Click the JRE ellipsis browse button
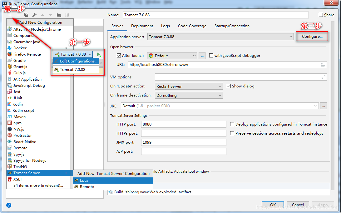This screenshot has width=341, height=213. tap(324, 106)
